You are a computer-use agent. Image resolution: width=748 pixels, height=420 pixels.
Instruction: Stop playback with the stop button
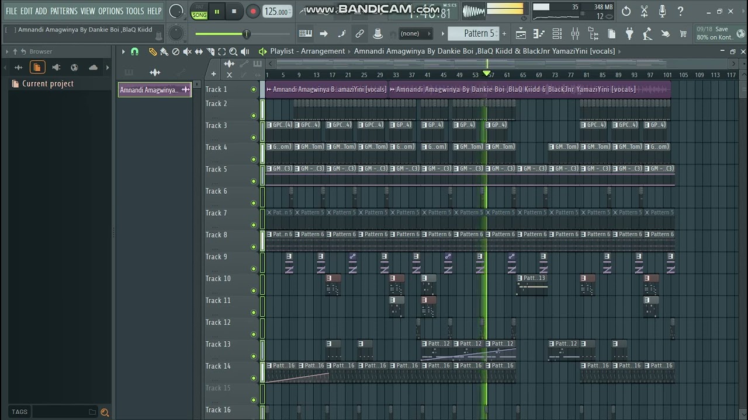[x=234, y=11]
